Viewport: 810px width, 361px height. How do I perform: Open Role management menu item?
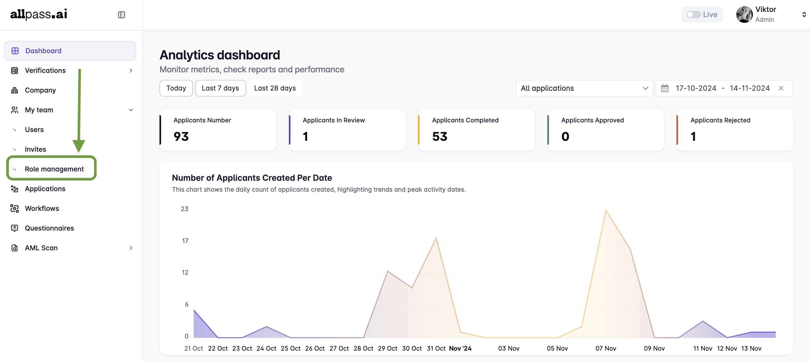coord(54,169)
